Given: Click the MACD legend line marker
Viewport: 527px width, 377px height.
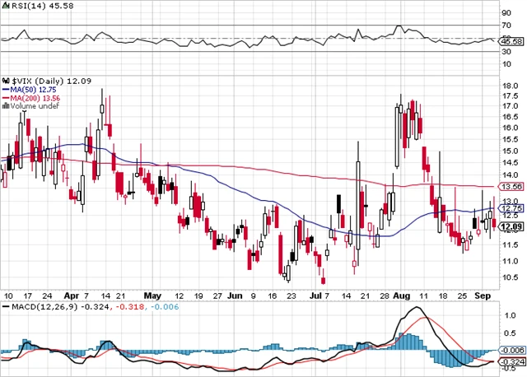Looking at the screenshot, I should tap(6, 307).
